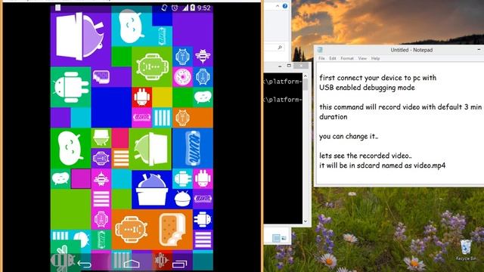Click the line starting 'this command will record video'
The width and height of the screenshot is (484, 272).
[x=400, y=107]
